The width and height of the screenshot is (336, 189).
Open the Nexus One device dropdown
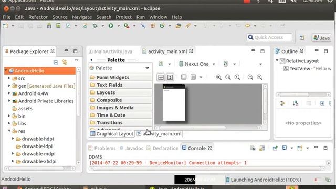point(197,64)
